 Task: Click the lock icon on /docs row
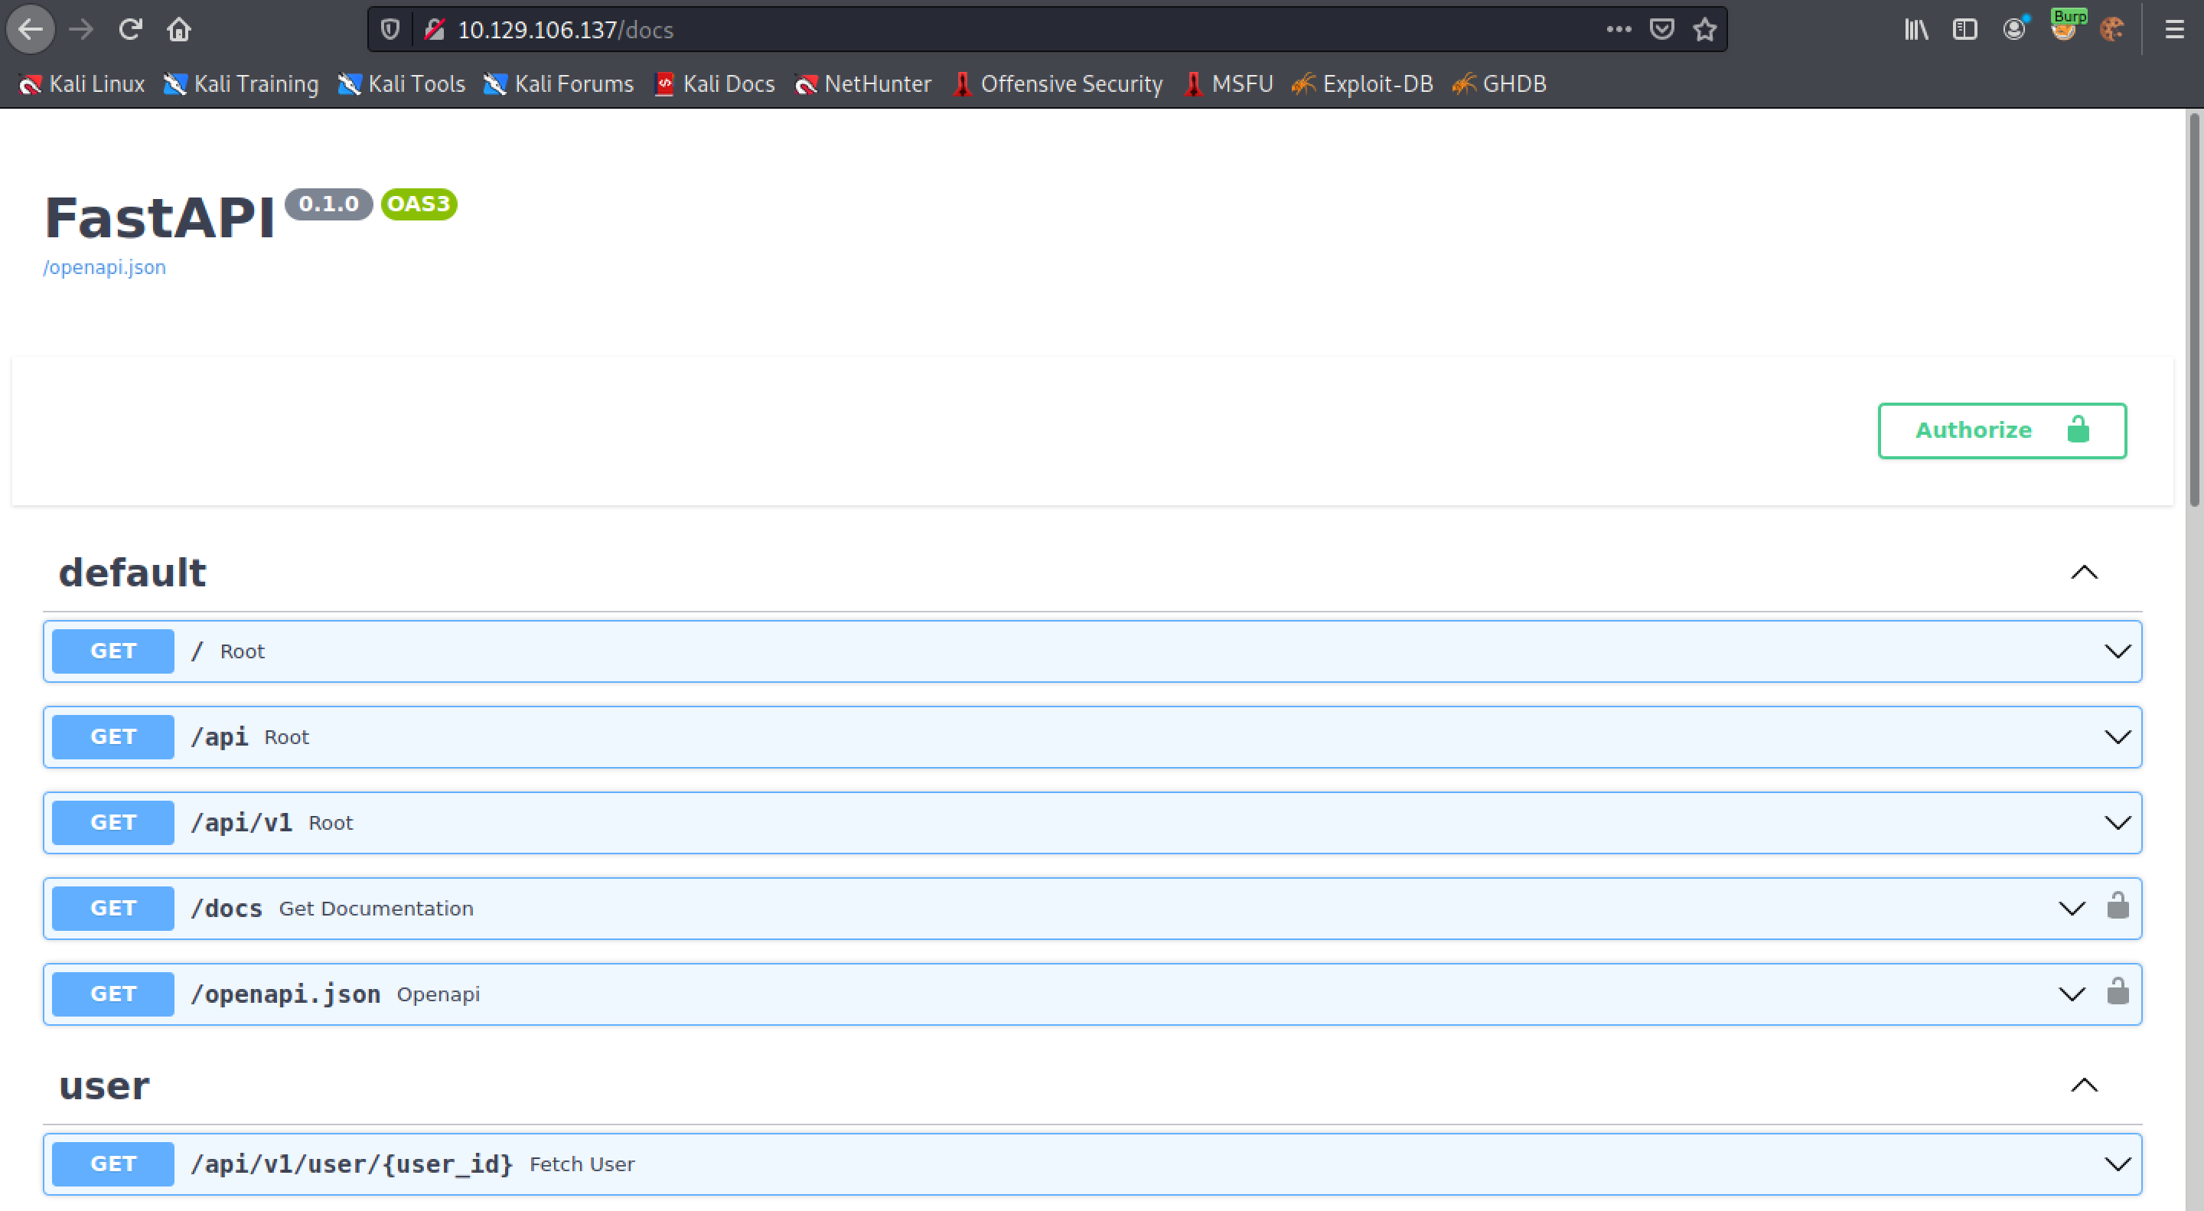pos(2118,906)
